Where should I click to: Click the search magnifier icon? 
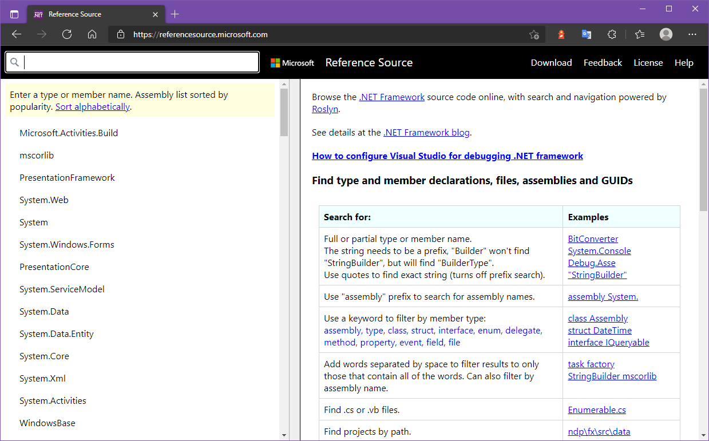coord(15,62)
